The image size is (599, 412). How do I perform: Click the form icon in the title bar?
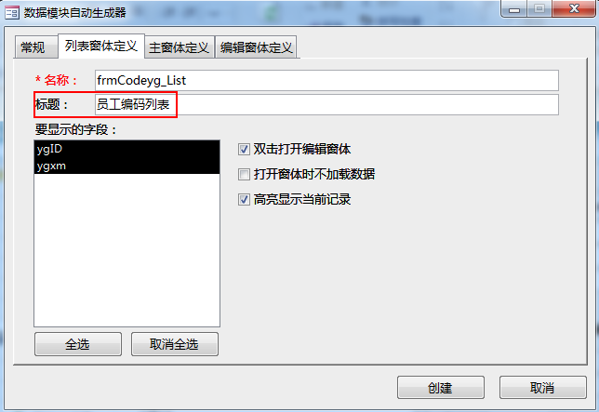point(12,13)
